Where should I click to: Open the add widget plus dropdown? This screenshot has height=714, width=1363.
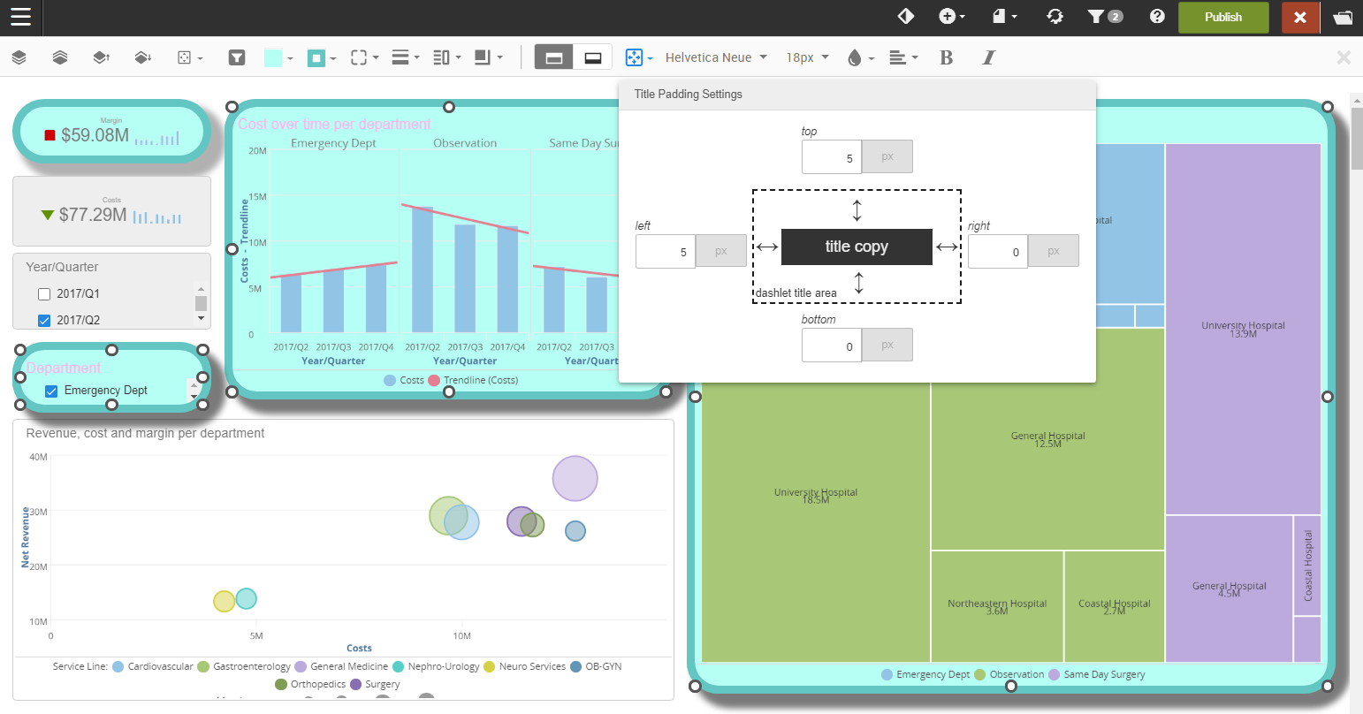tap(952, 17)
